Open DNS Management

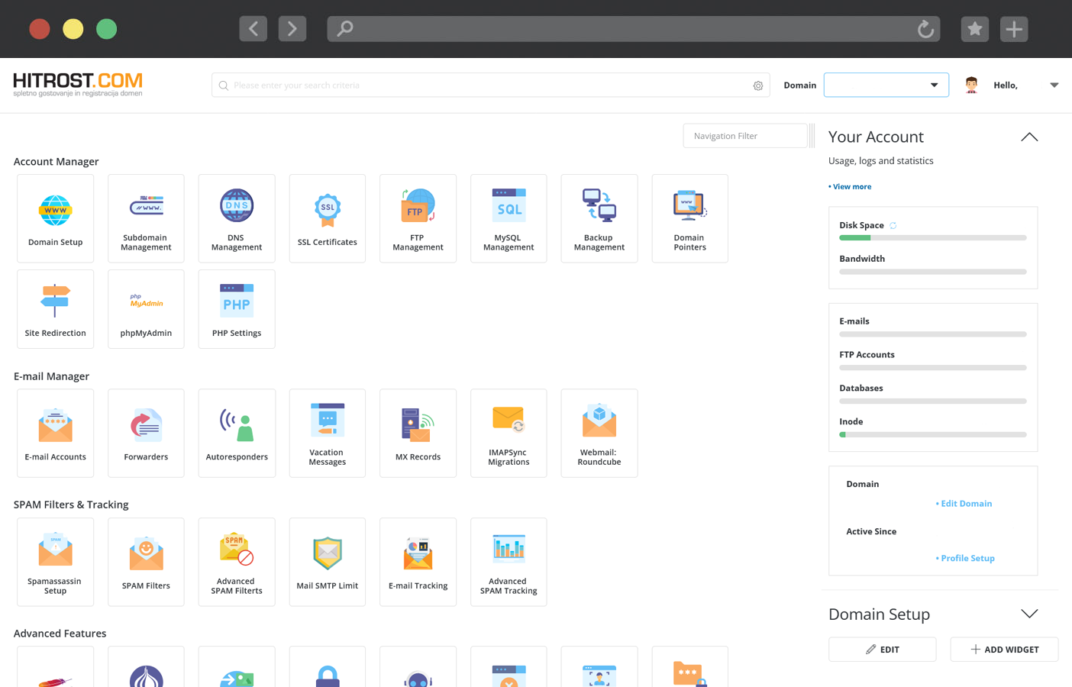(237, 218)
